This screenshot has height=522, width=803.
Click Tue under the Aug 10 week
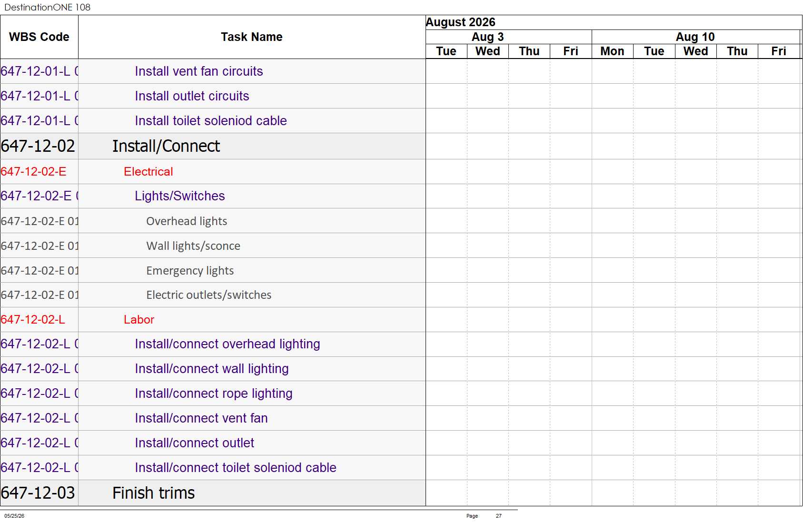tap(654, 51)
